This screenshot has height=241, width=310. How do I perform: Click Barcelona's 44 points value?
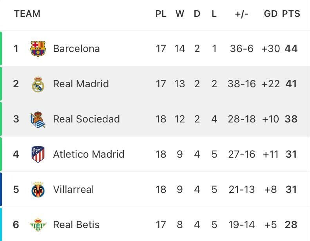[291, 49]
